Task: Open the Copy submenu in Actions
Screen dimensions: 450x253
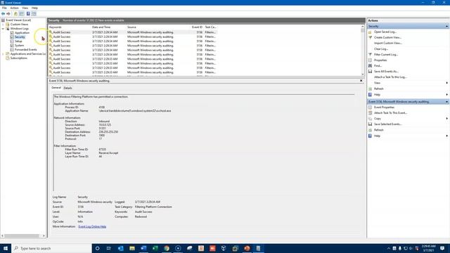Action: pyautogui.click(x=378, y=119)
